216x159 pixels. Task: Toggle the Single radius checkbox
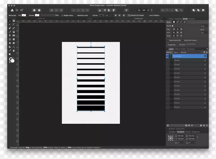pyautogui.click(x=62, y=15)
